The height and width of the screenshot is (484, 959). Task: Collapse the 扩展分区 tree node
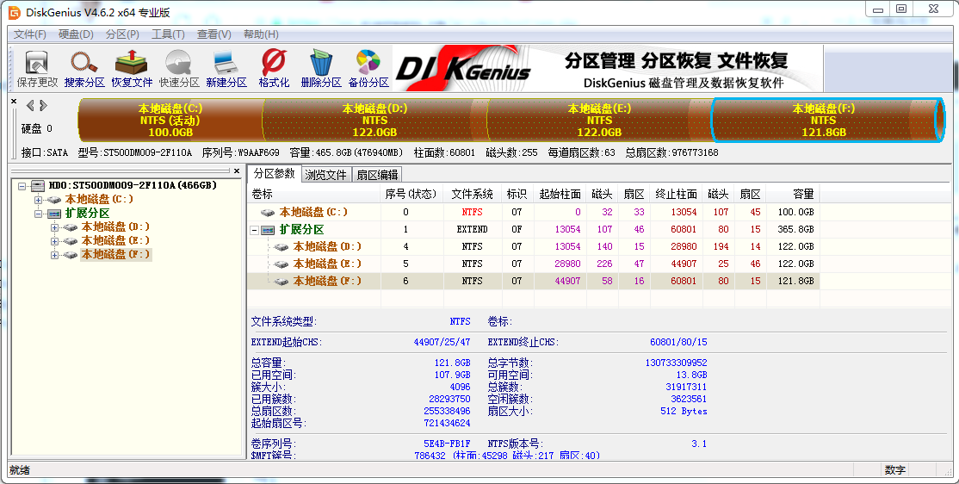point(39,214)
